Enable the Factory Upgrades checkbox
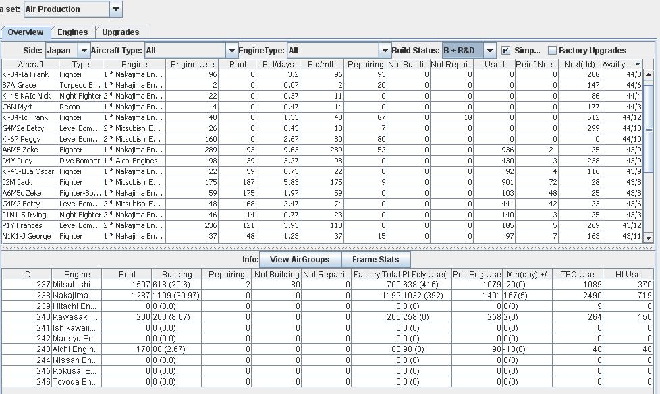 pos(552,51)
